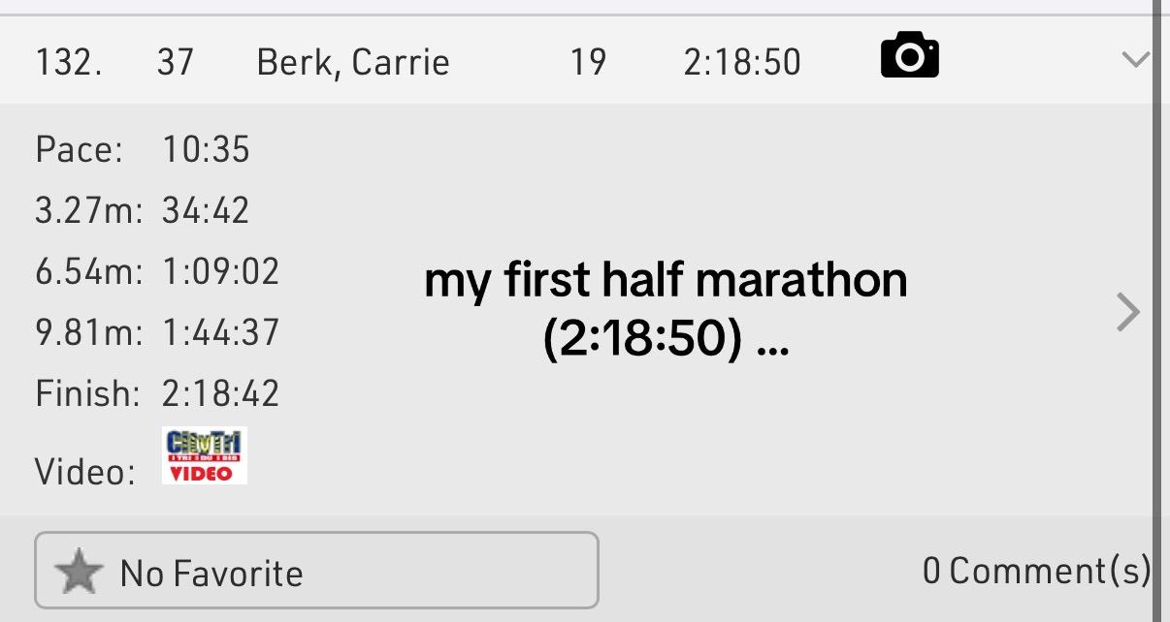The image size is (1170, 622).
Task: Select the 3.27m split time 34:42
Action: [x=206, y=210]
